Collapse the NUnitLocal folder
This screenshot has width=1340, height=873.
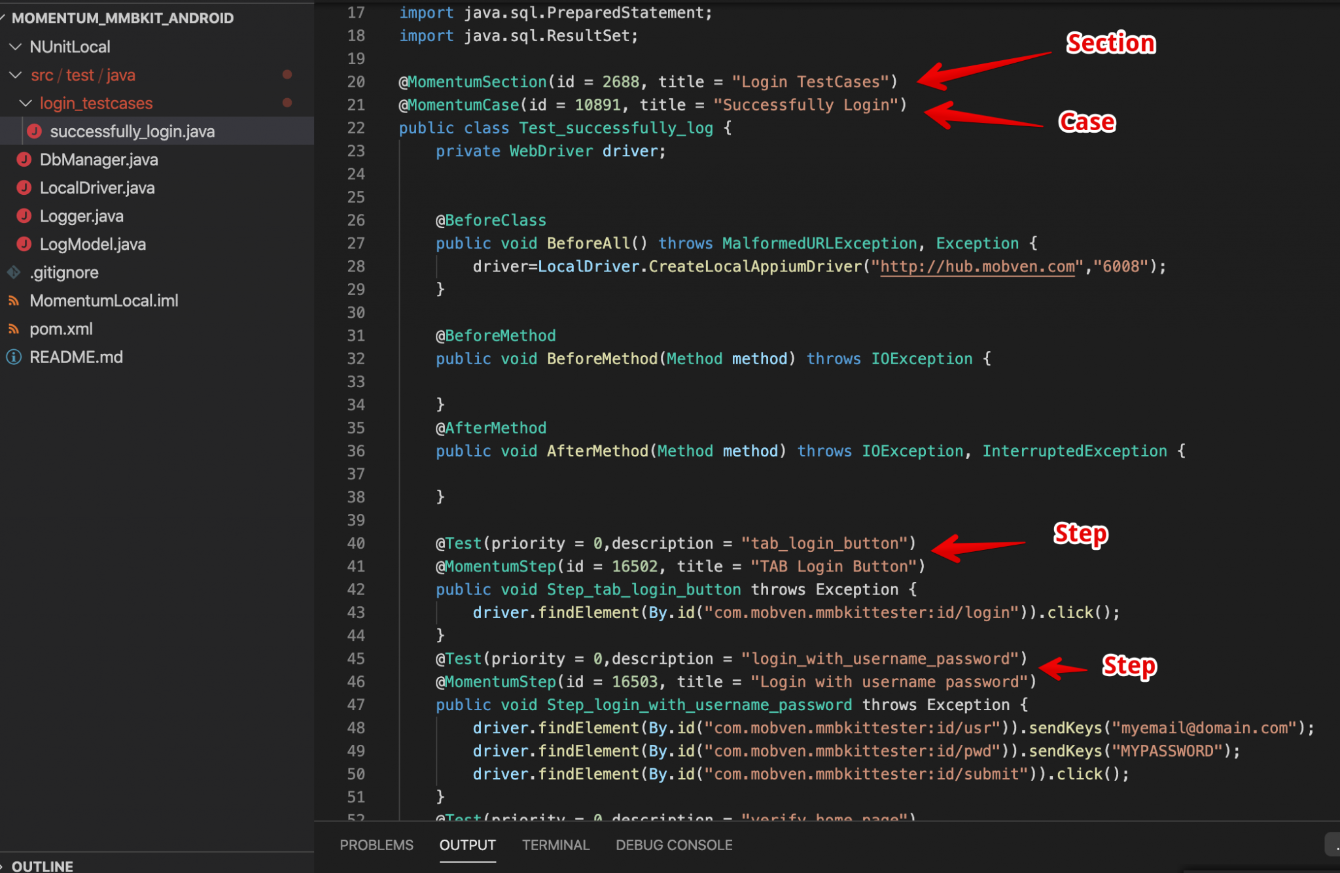pos(15,46)
